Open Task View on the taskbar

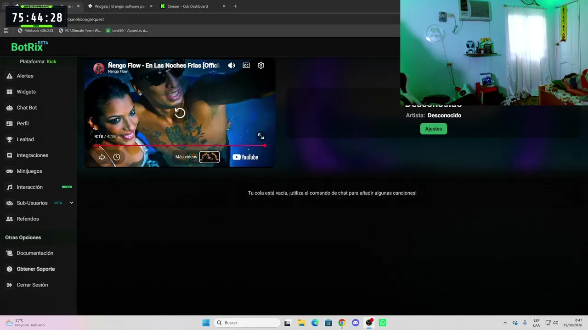pos(288,323)
